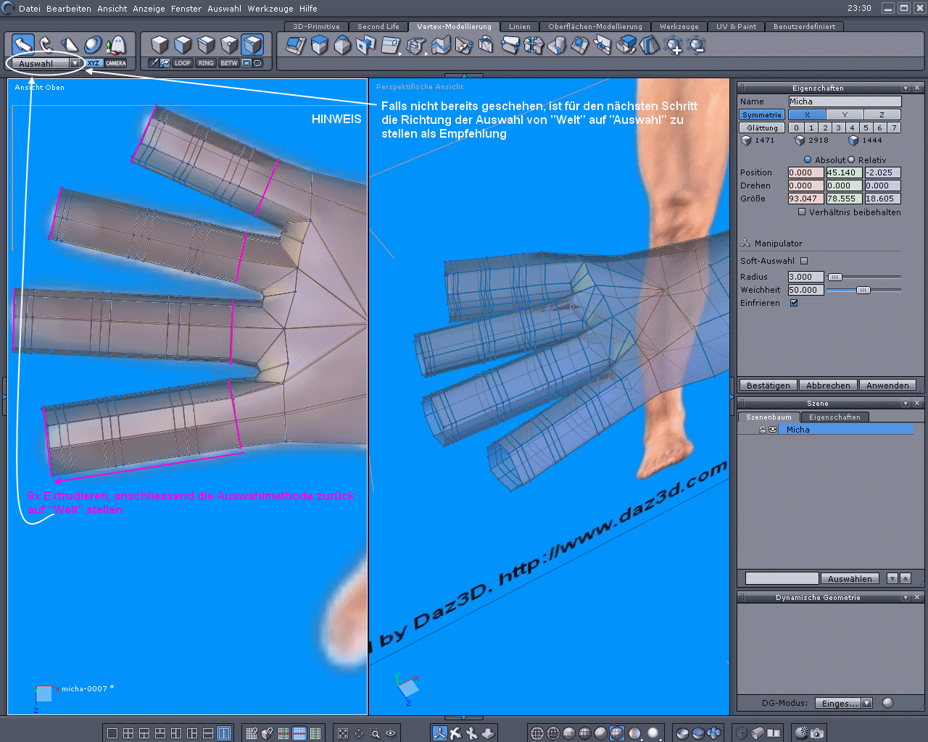Toggle the CAMERA manipulator orientation
Screen dimensions: 928x742
116,63
